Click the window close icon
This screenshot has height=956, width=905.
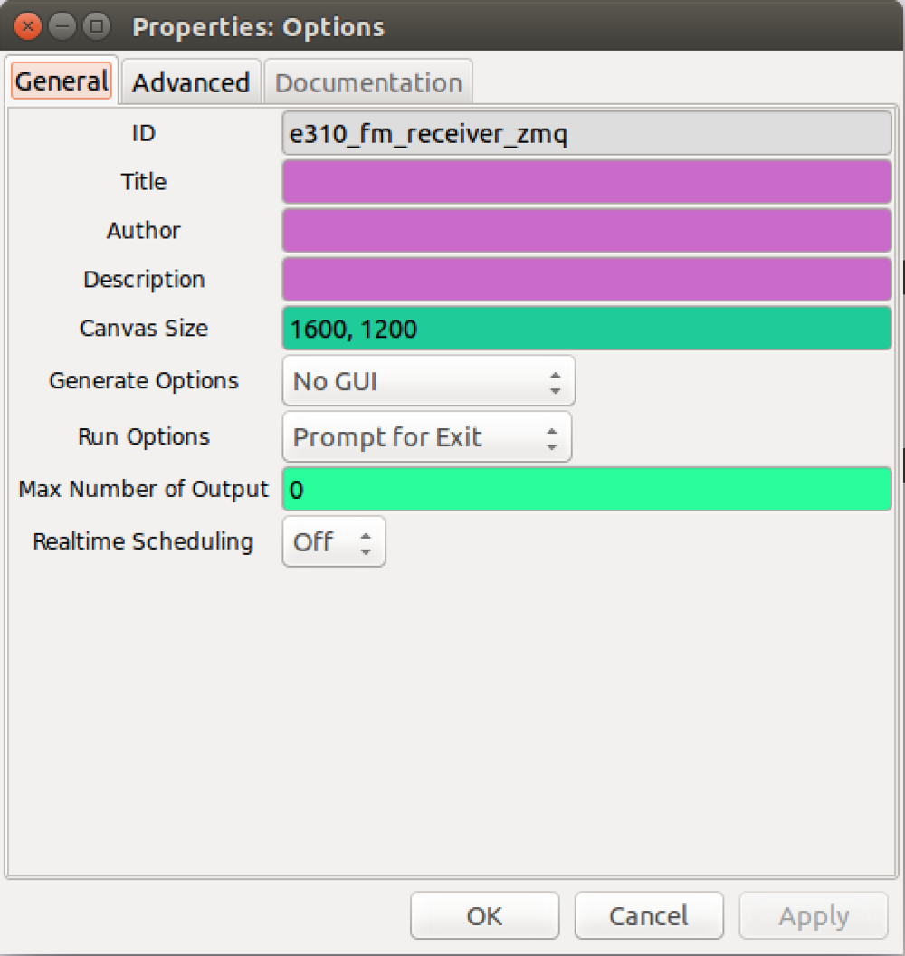tap(25, 26)
